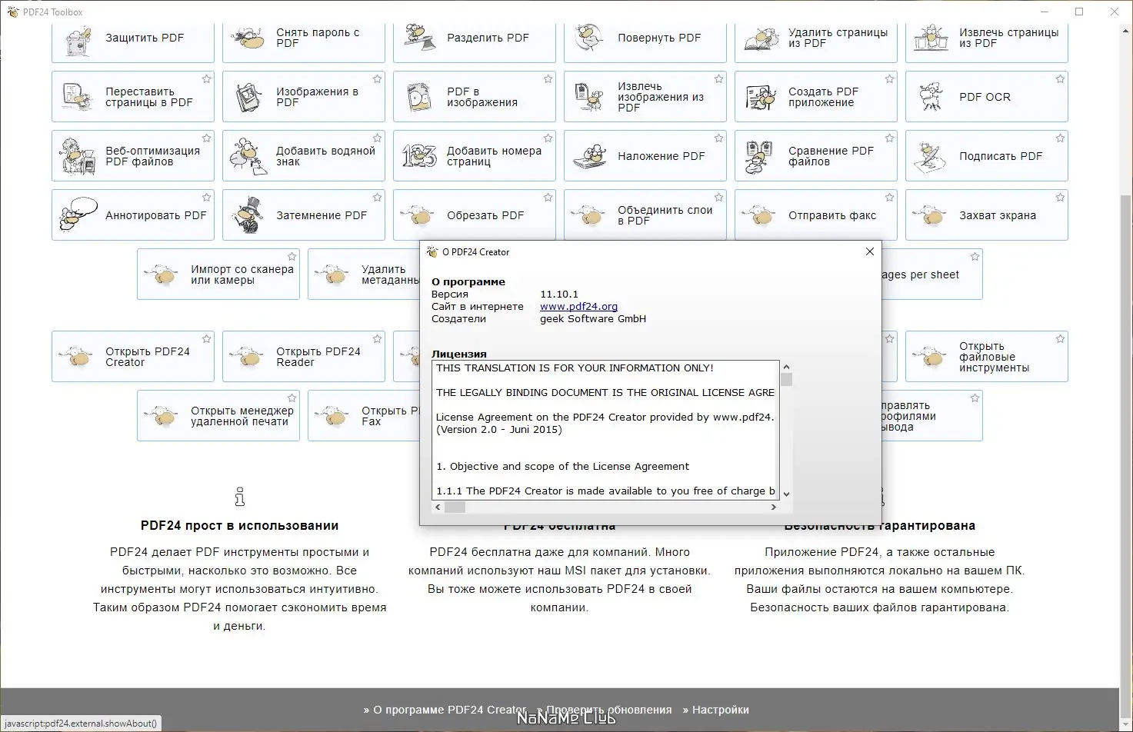The width and height of the screenshot is (1133, 732).
Task: Click the PDF OCR tool icon
Action: click(x=931, y=97)
